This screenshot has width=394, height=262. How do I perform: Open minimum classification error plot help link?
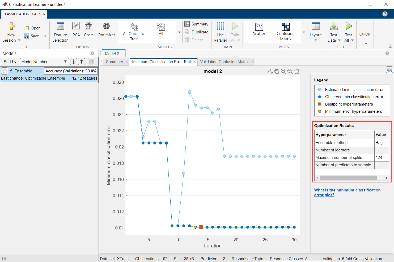pos(348,193)
